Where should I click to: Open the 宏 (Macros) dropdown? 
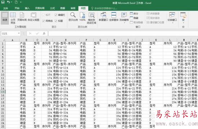point(183,18)
